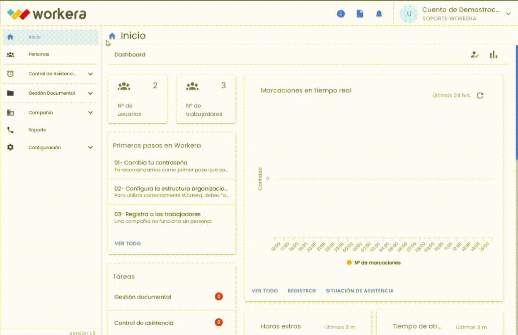Select Gestión Documental menu label

[x=52, y=93]
